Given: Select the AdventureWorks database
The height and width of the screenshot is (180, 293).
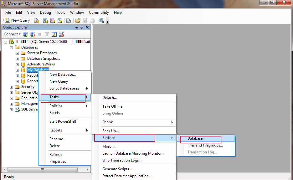Looking at the screenshot, I should (x=41, y=64).
